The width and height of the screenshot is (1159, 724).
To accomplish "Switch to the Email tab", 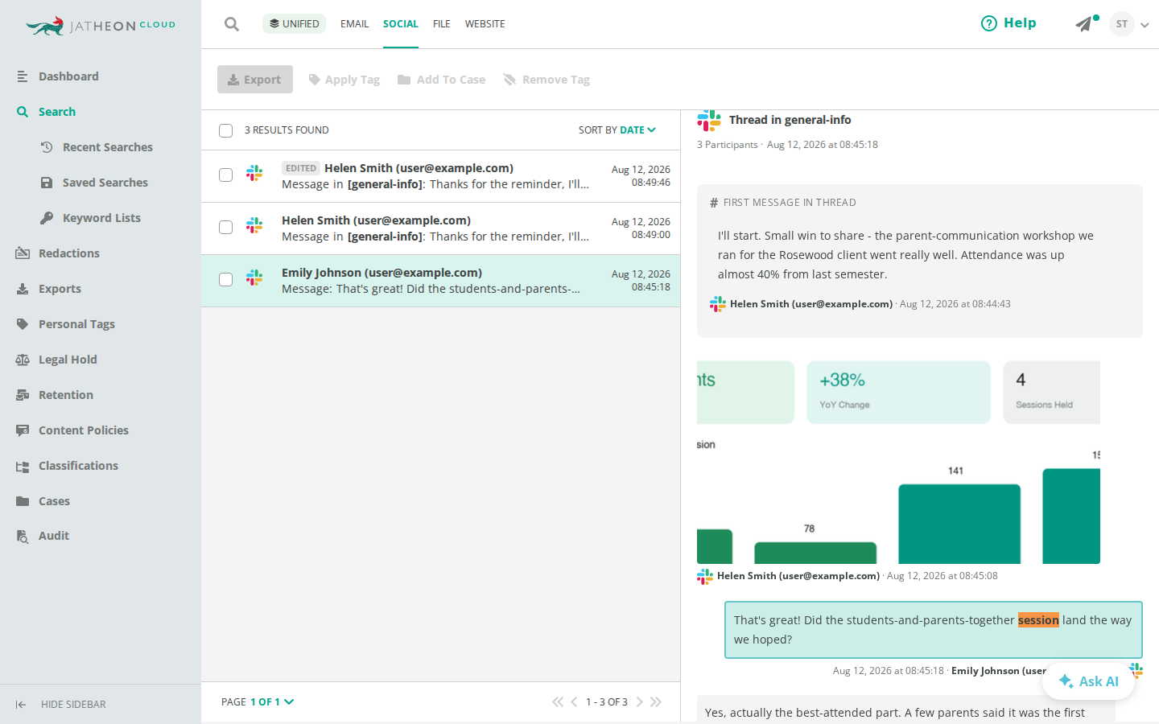I will click(354, 24).
